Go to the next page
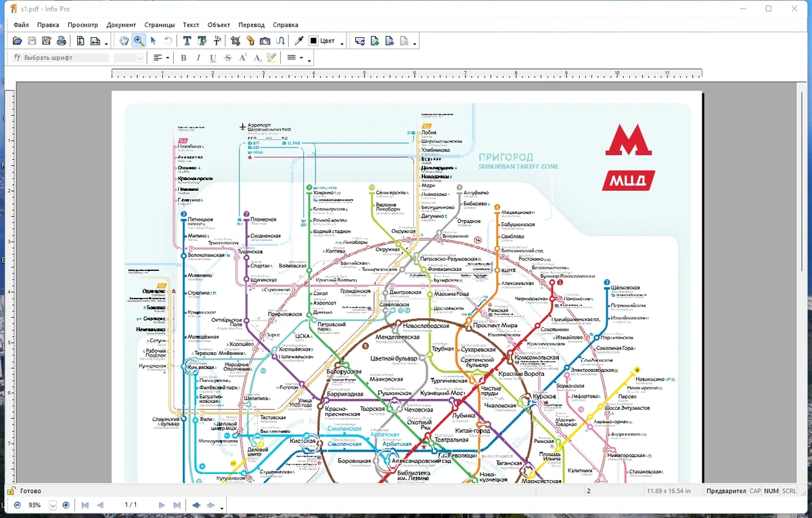This screenshot has height=518, width=812. (162, 505)
